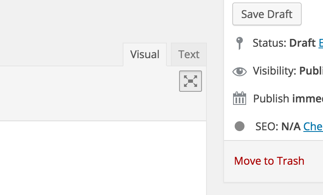Click the gray SEO score indicator dot
Viewport: 323px width, 195px height.
pyautogui.click(x=240, y=126)
